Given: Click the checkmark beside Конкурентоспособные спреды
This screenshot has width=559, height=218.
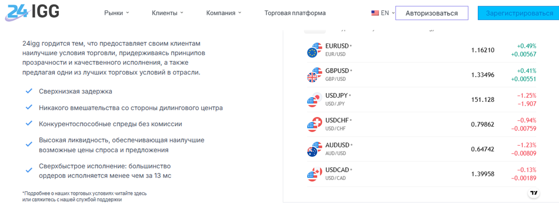Looking at the screenshot, I should [x=29, y=124].
